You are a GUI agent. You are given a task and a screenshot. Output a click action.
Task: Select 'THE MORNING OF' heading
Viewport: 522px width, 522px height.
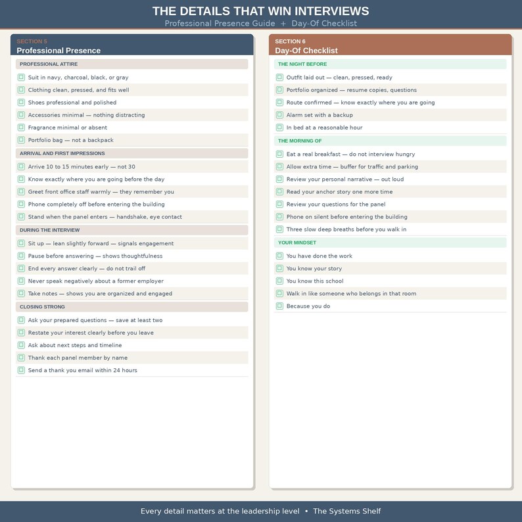pyautogui.click(x=300, y=141)
